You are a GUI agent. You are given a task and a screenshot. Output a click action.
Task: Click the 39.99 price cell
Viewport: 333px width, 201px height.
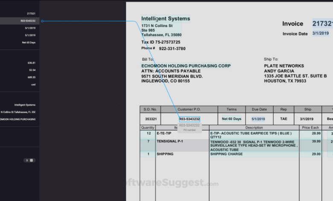tap(316, 142)
